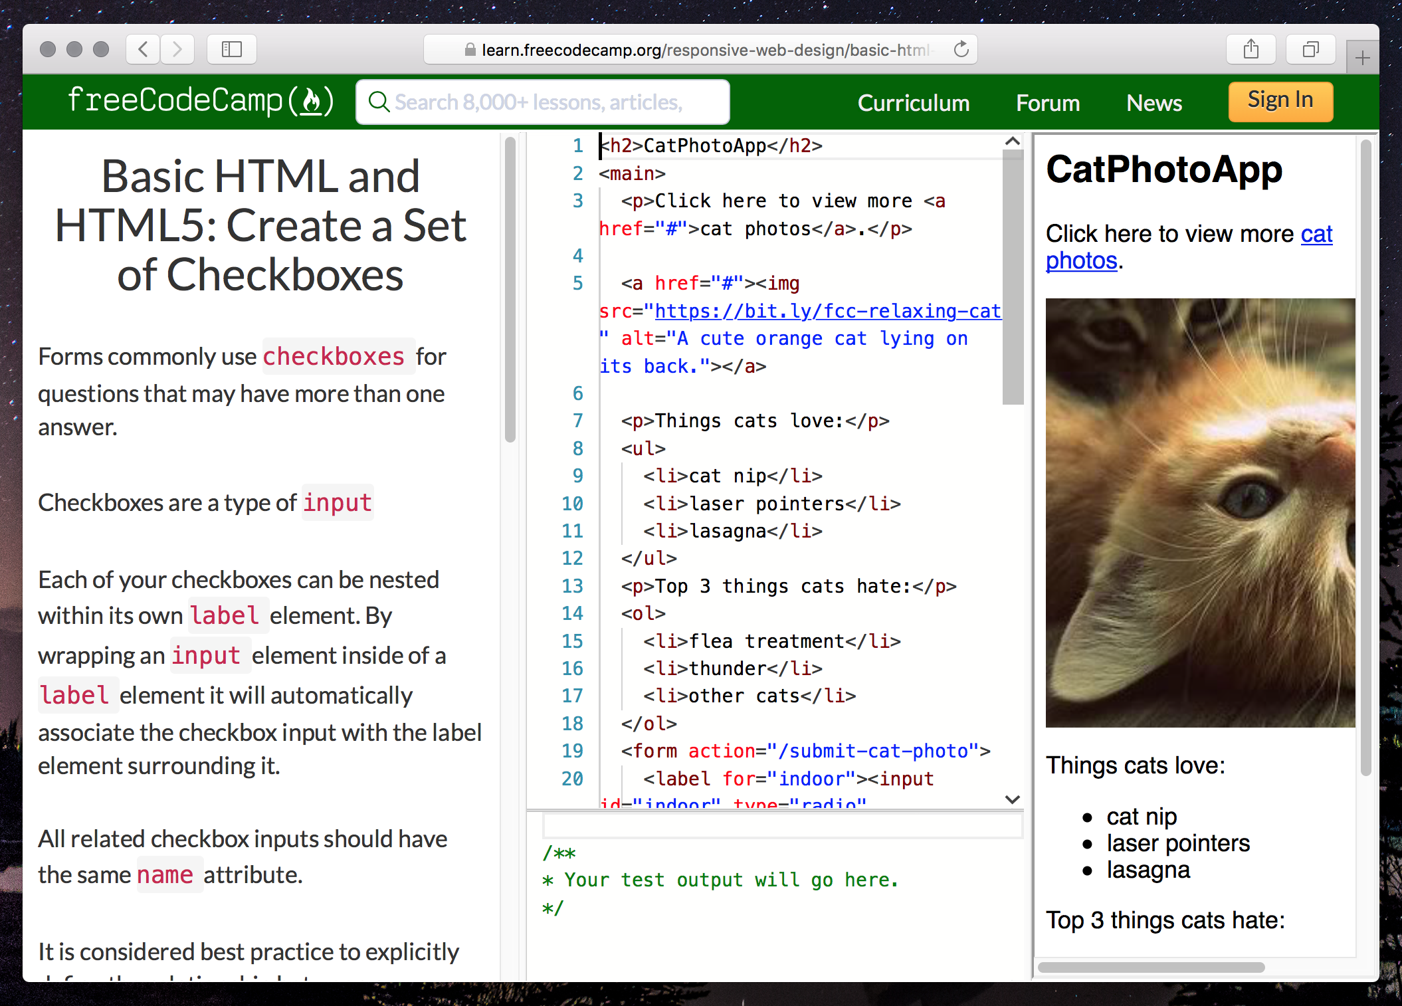1402x1006 pixels.
Task: Open the Curriculum menu
Action: (914, 102)
